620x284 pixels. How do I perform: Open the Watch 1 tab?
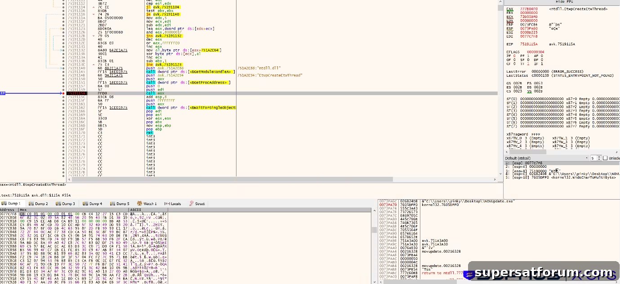[147, 204]
